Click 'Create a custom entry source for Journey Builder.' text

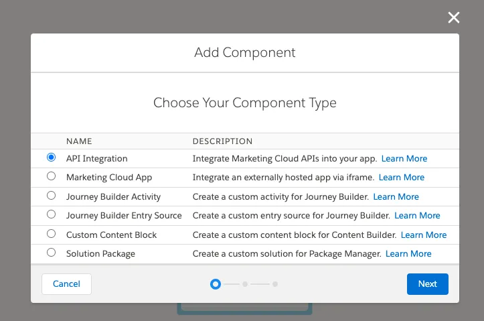(x=291, y=216)
